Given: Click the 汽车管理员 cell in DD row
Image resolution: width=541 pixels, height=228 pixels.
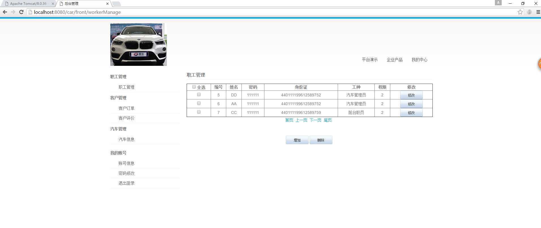Looking at the screenshot, I should click(356, 95).
